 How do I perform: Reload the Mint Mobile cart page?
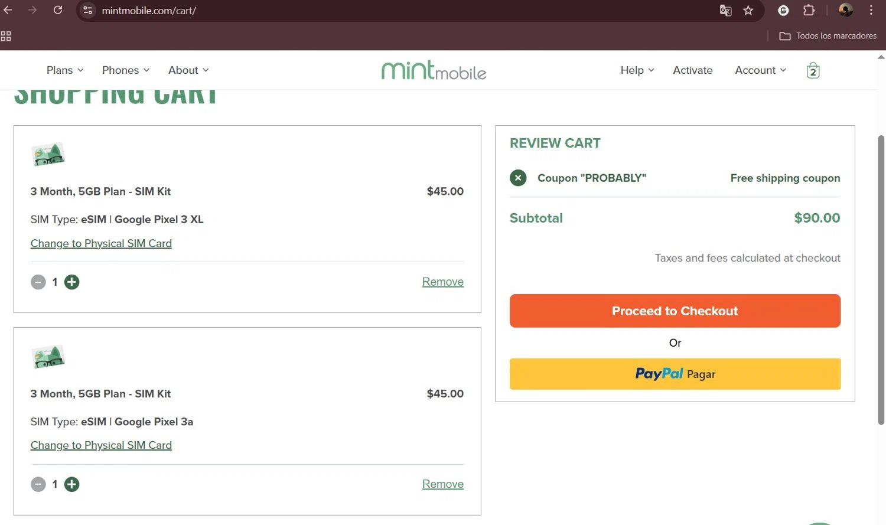click(58, 10)
